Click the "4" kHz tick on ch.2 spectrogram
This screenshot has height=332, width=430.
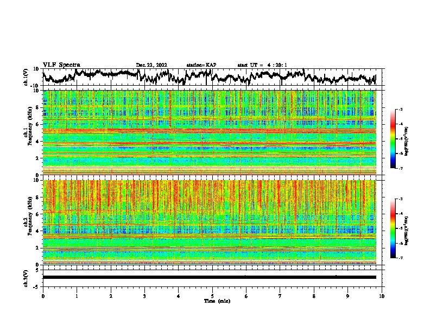(38, 231)
